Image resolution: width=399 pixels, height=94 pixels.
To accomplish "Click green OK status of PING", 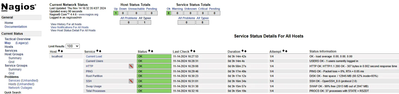I will (x=154, y=71).
